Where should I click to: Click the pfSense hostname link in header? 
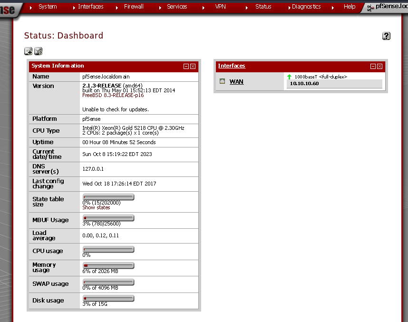[392, 6]
